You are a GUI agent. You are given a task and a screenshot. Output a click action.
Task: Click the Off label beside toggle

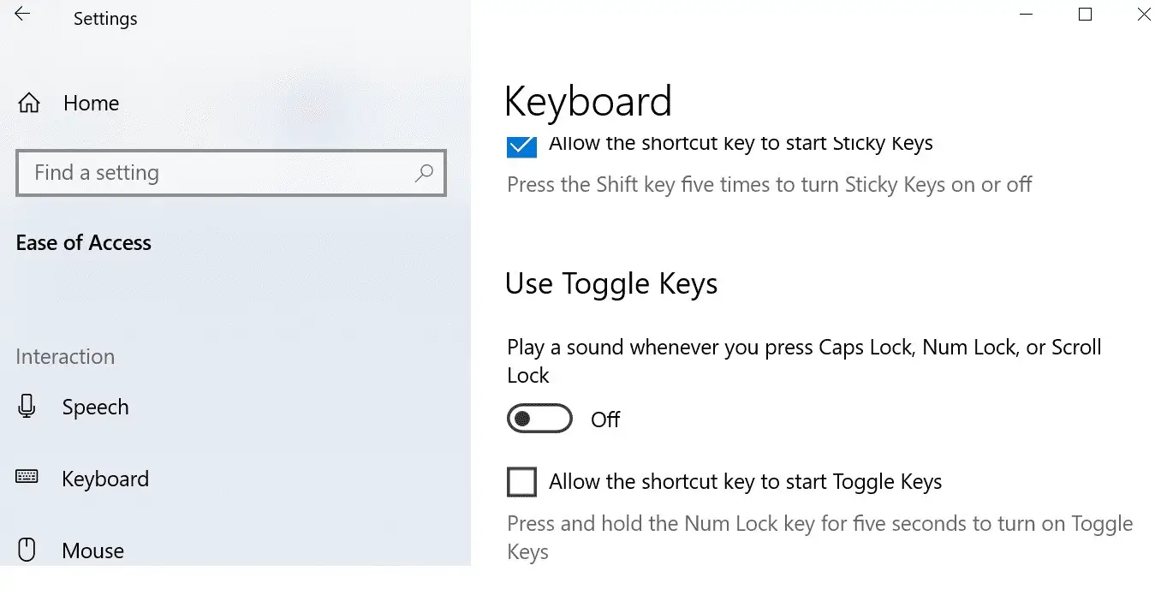(605, 420)
